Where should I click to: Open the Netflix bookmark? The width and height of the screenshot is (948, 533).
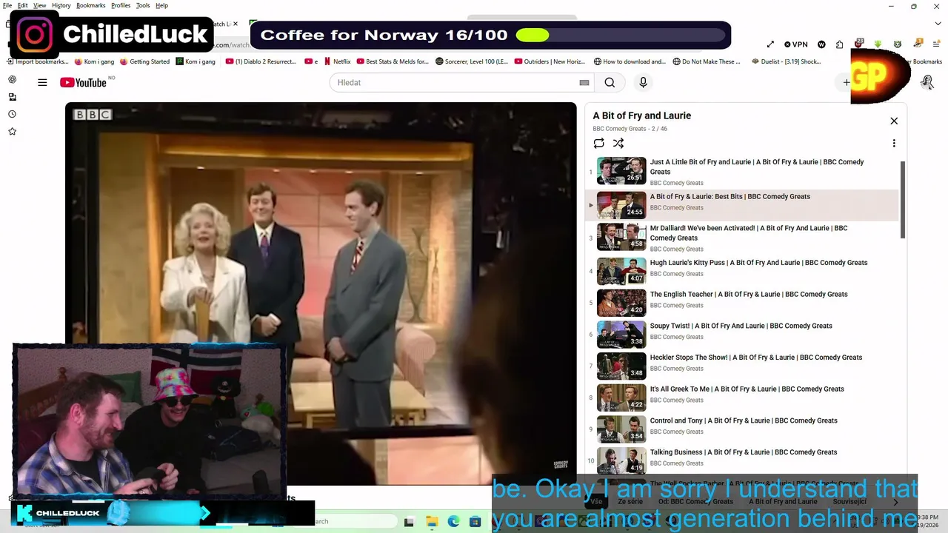(x=337, y=61)
